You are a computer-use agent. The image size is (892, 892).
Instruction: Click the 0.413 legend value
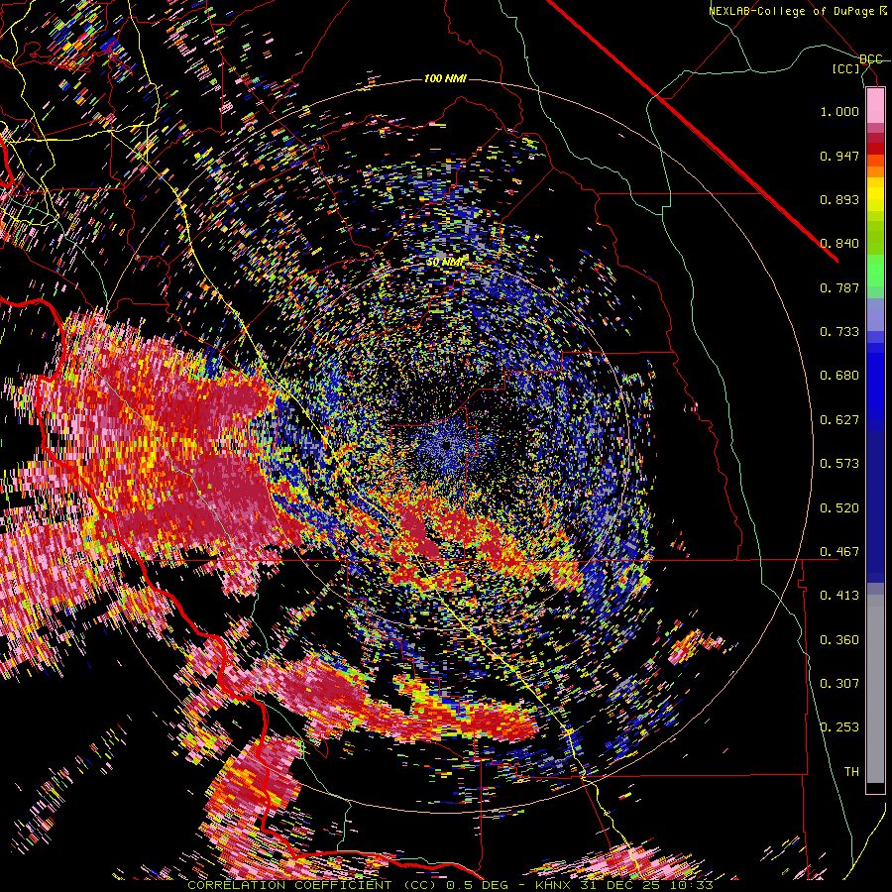[839, 596]
